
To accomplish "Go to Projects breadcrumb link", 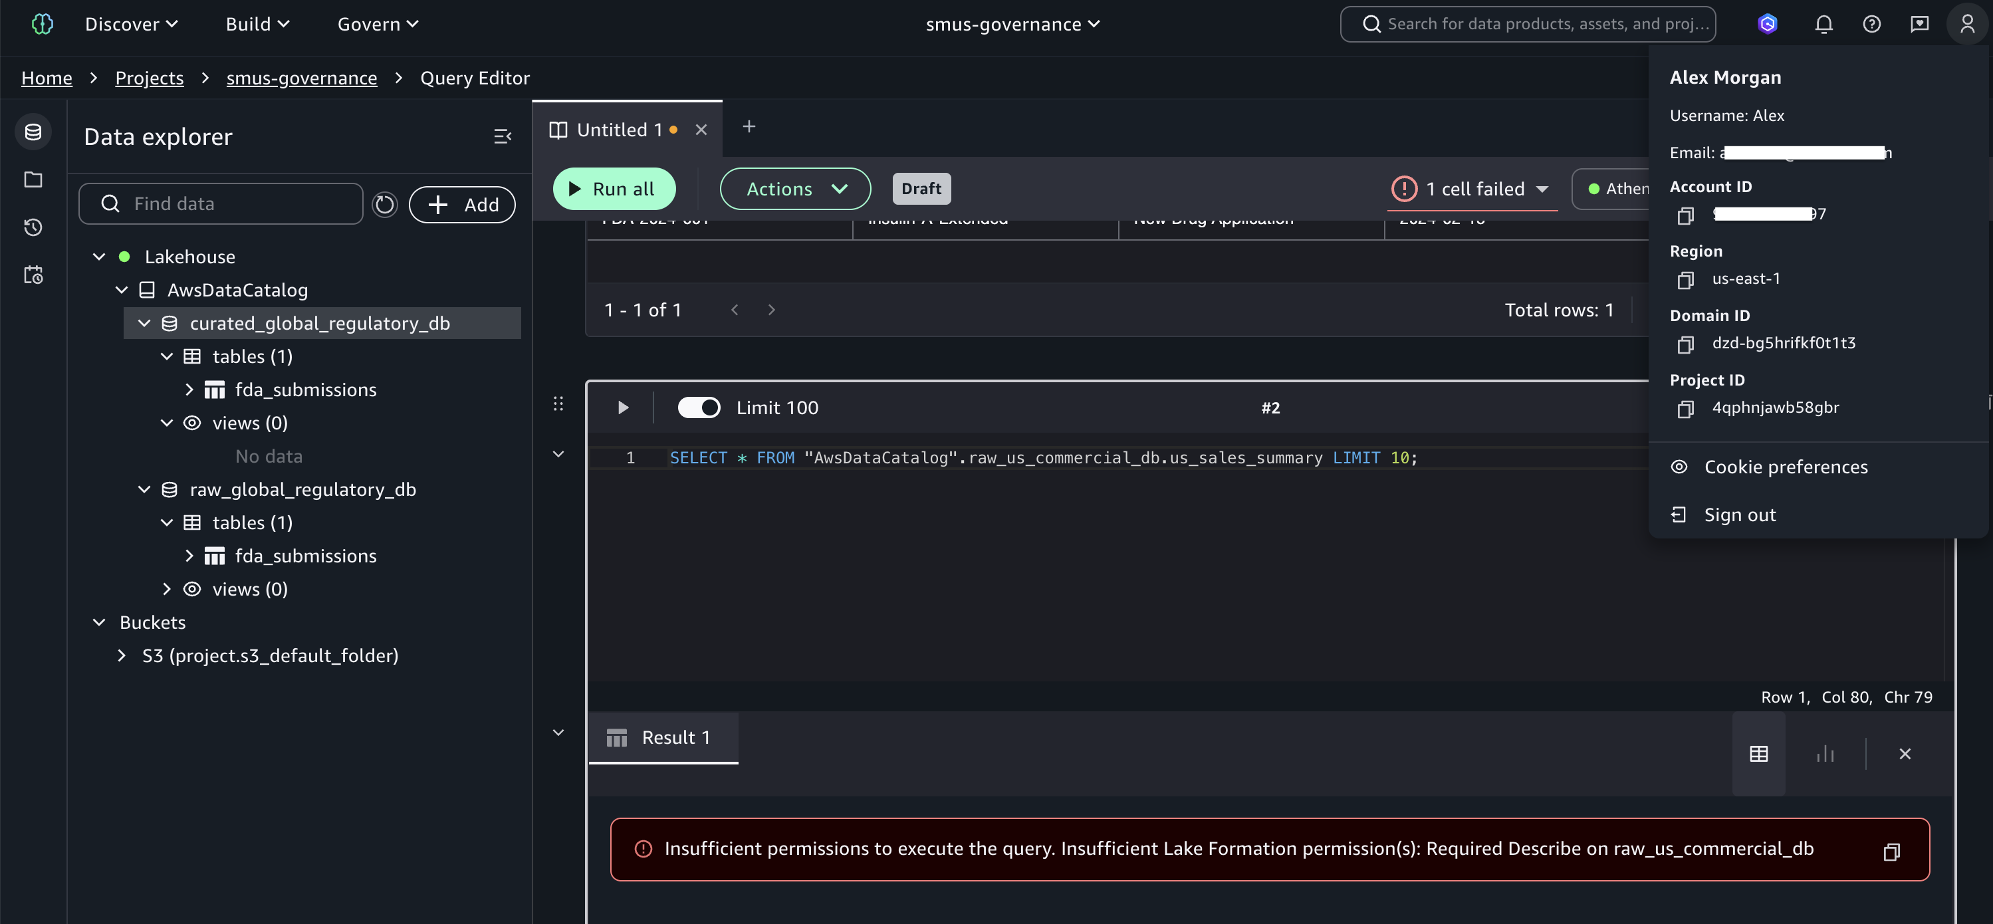I will click(150, 78).
